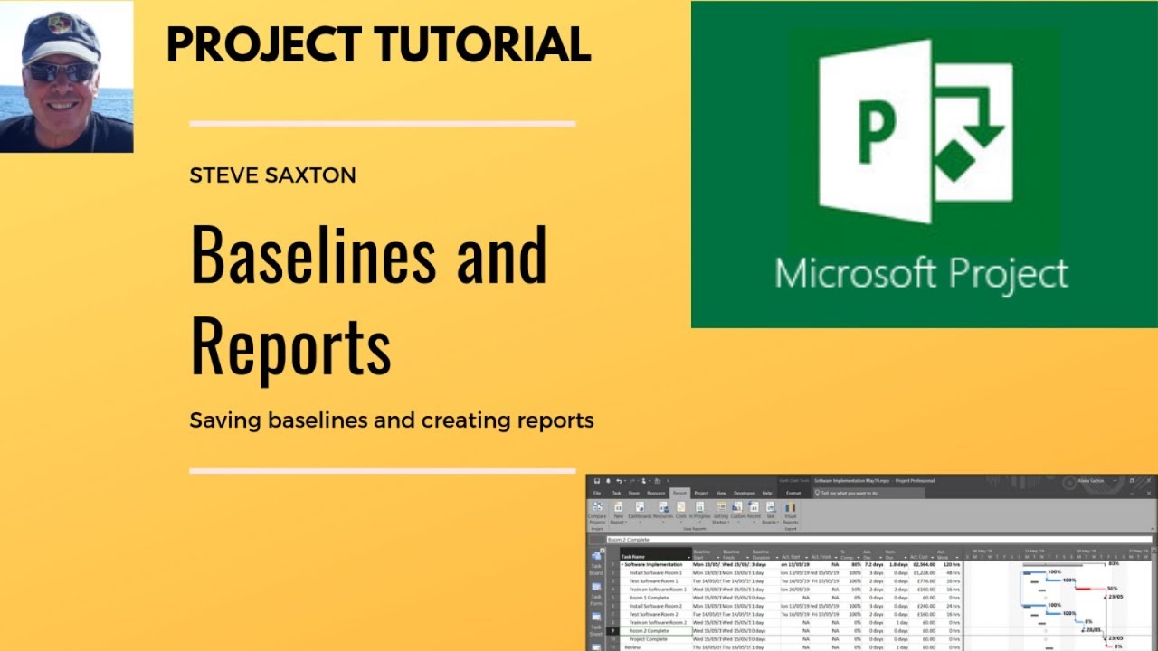Viewport: 1158px width, 651px height.
Task: Open the Project ribbon tab
Action: [701, 493]
